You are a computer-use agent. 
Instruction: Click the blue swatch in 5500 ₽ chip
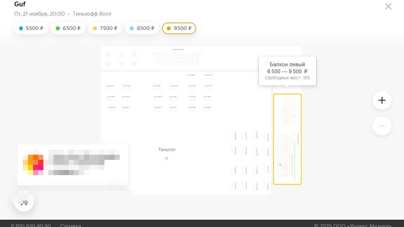tap(21, 28)
